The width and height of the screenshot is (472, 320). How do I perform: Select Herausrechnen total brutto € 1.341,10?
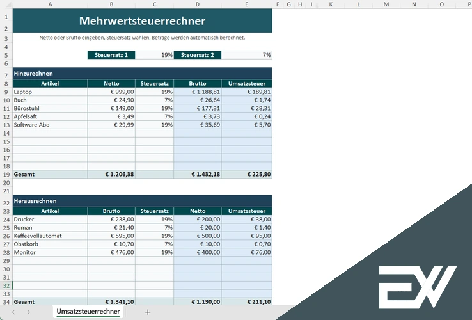[x=111, y=301]
